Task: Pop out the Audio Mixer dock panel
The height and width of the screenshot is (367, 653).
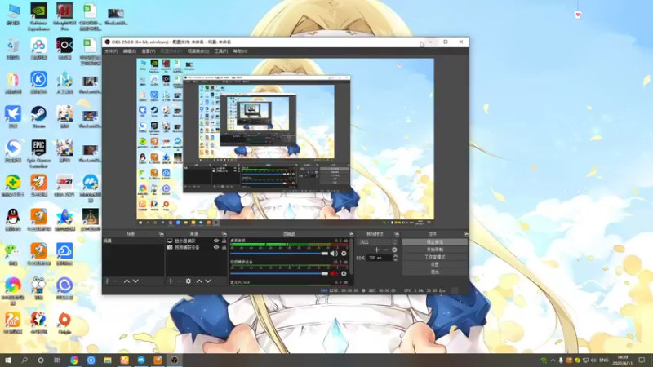Action: pos(351,234)
